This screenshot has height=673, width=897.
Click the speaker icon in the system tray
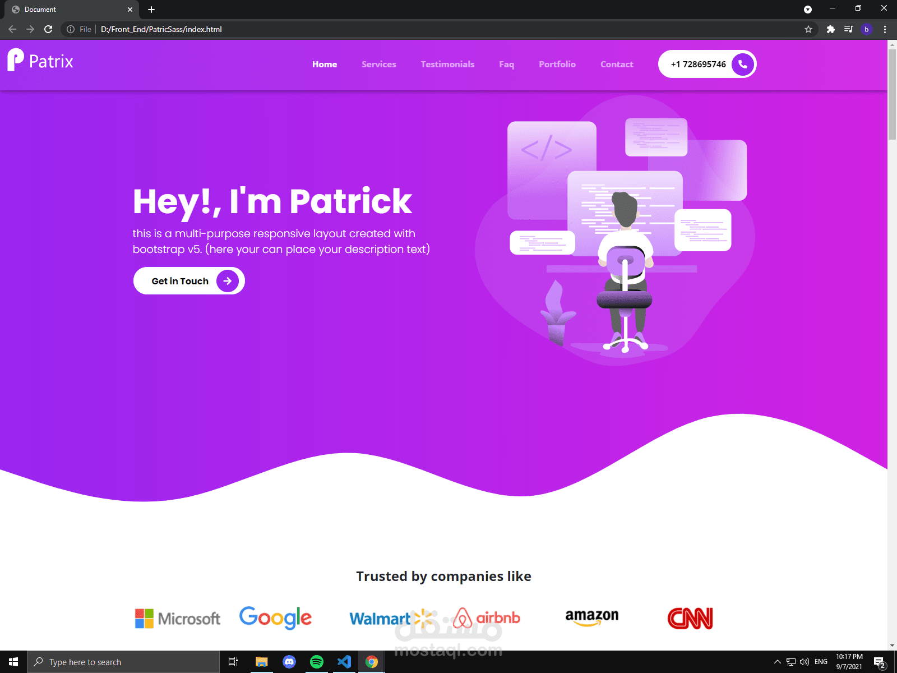[x=805, y=662]
